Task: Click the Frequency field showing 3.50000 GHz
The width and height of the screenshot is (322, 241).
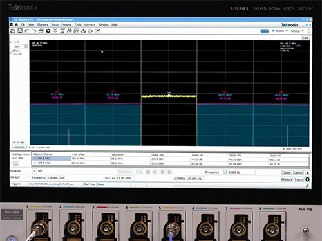Action: click(55, 178)
